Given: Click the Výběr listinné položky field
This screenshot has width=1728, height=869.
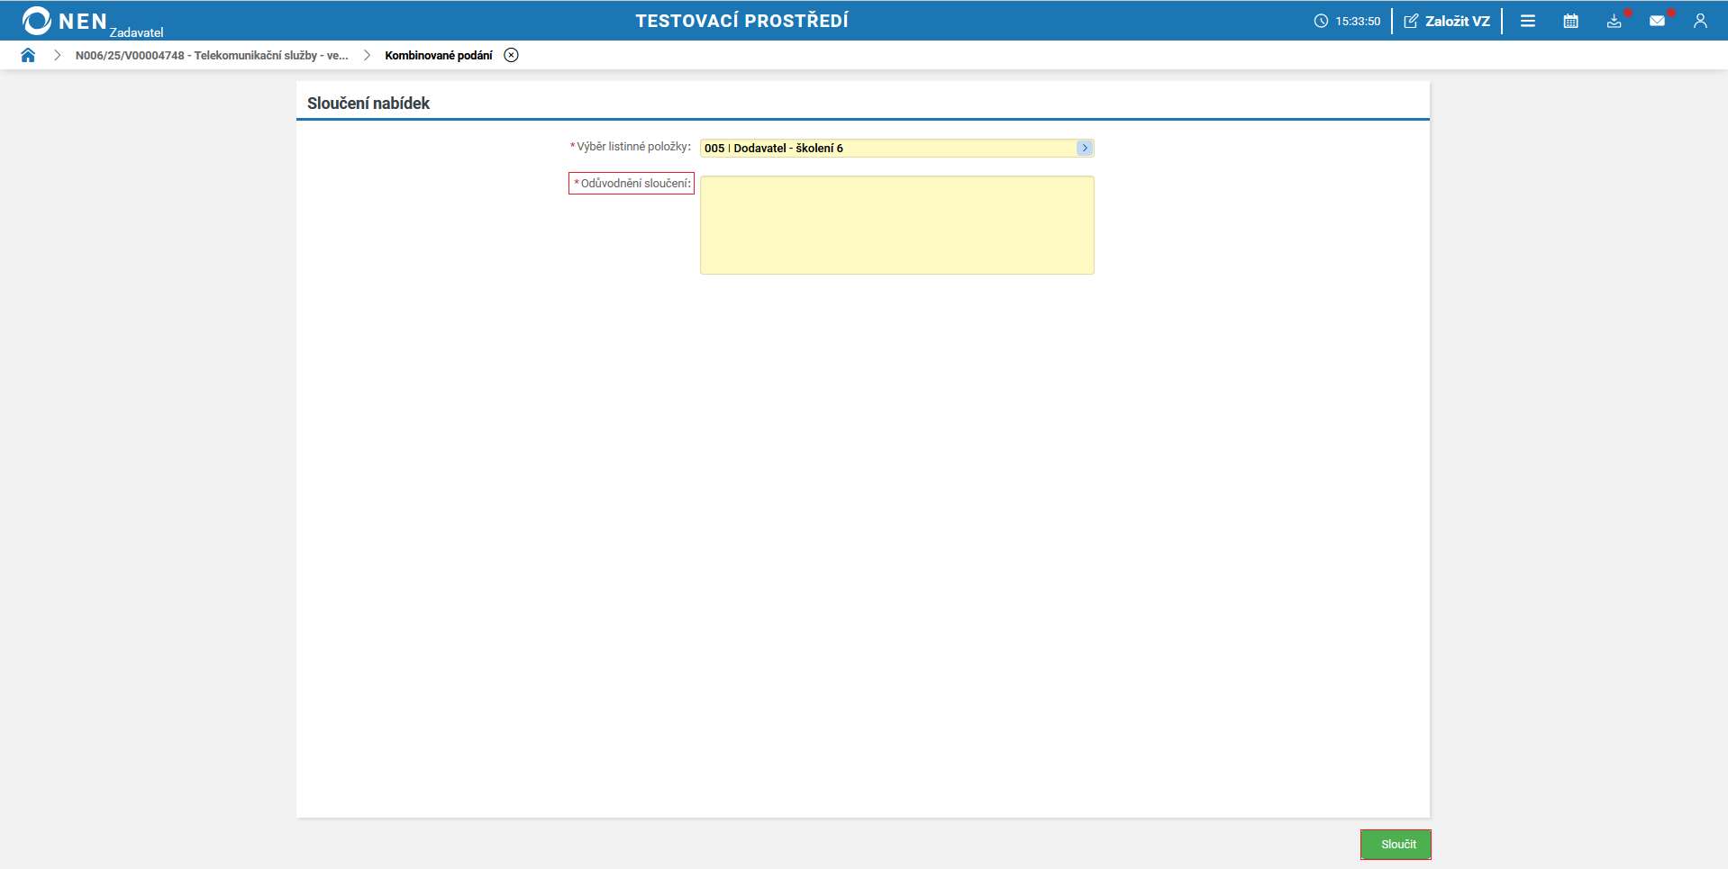Looking at the screenshot, I should pyautogui.click(x=896, y=148).
